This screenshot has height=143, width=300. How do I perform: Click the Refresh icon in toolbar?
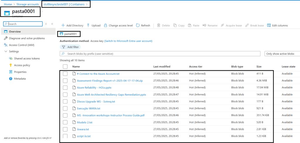[138, 25]
